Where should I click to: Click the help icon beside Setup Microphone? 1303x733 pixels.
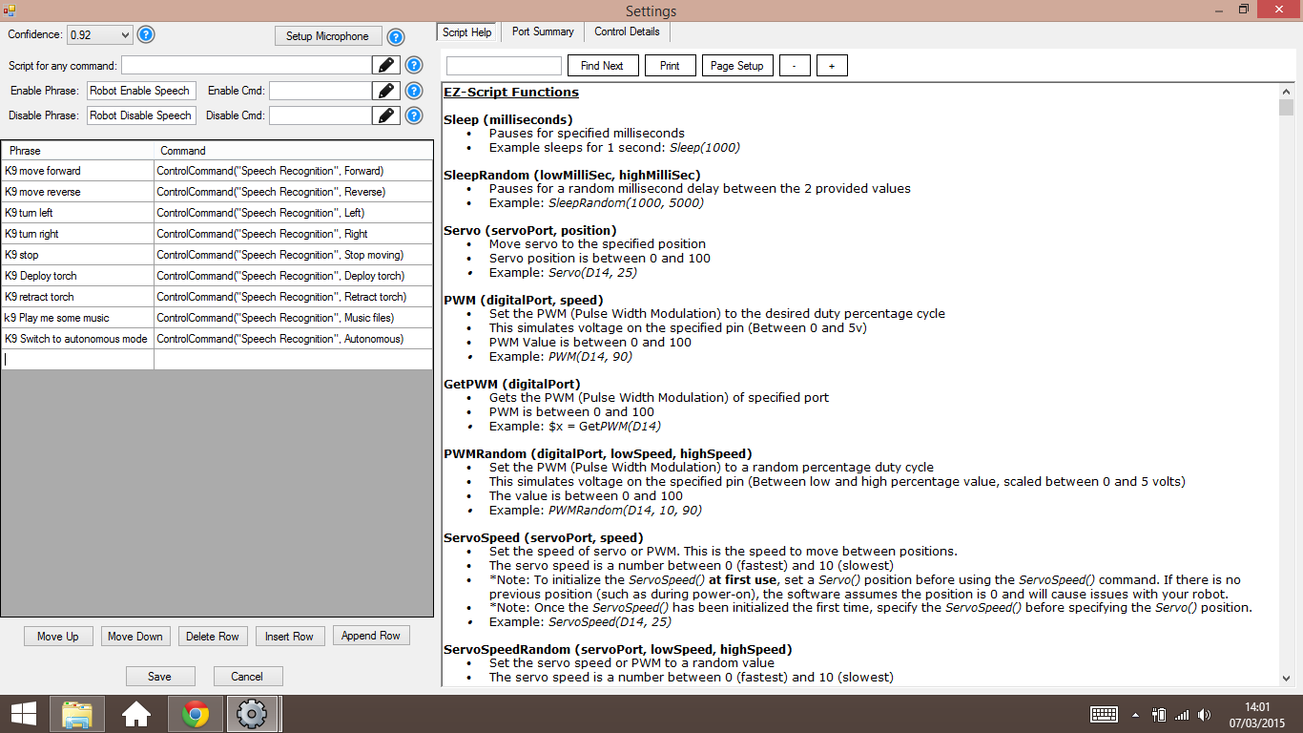coord(396,35)
